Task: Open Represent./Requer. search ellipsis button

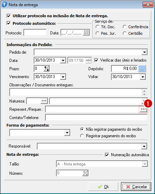Action: pyautogui.click(x=143, y=109)
